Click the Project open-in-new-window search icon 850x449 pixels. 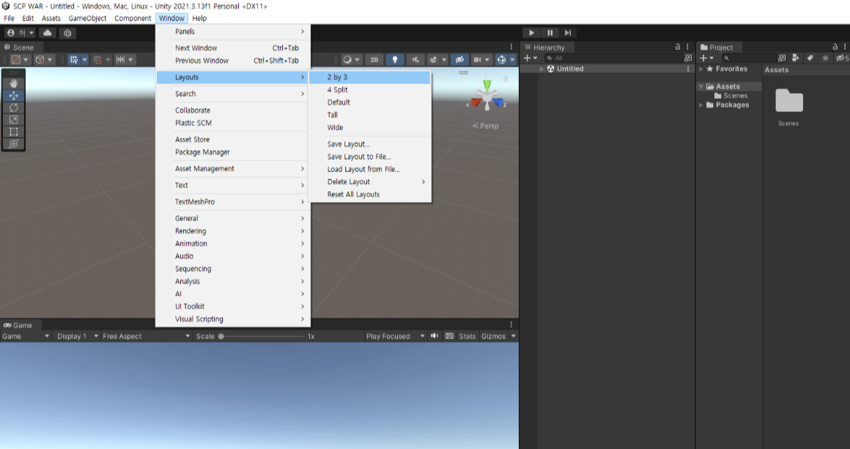point(782,58)
